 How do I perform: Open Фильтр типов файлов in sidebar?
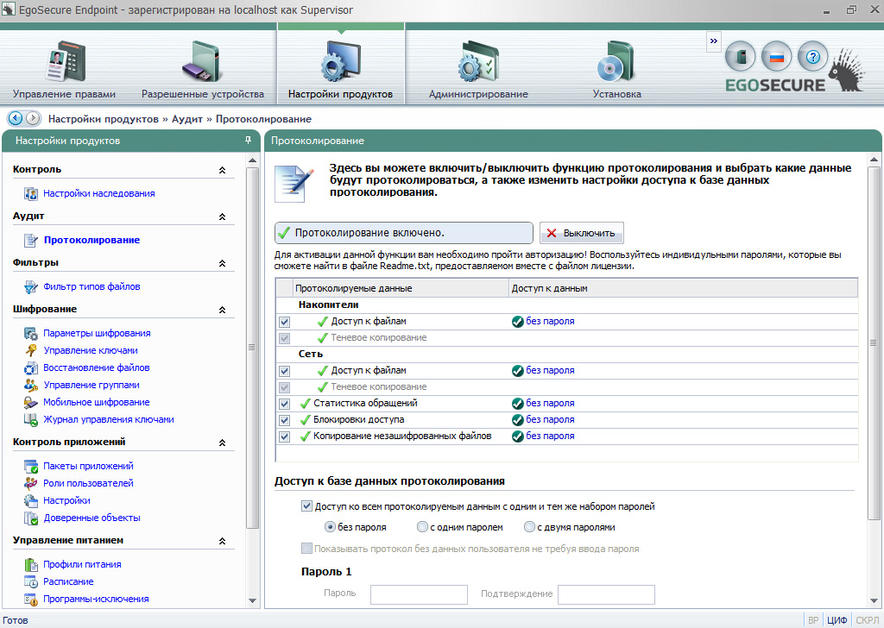pyautogui.click(x=92, y=286)
